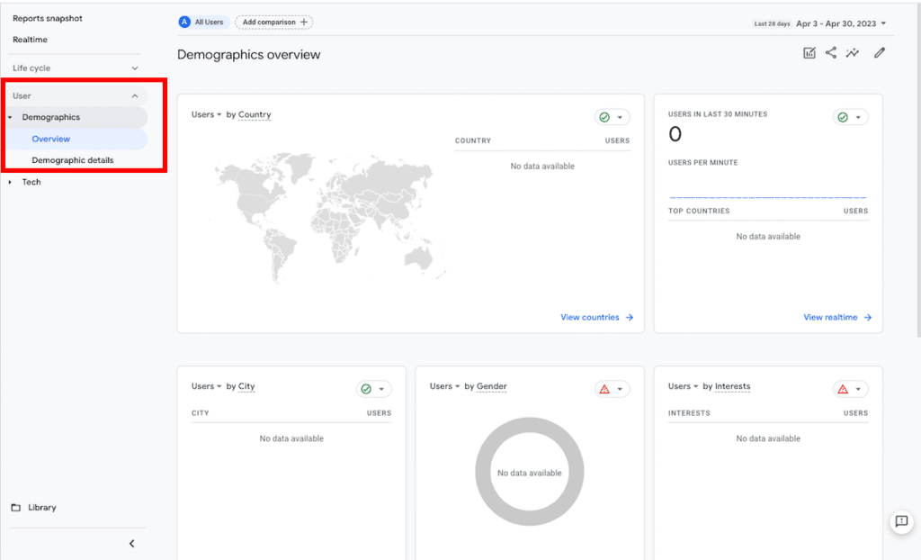Open the Library folder icon

(16, 508)
